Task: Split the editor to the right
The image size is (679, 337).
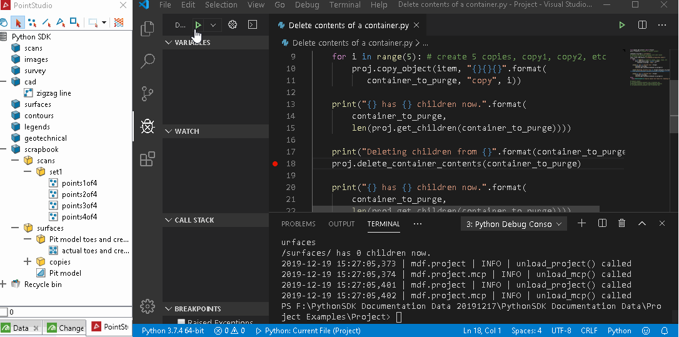Action: coord(642,25)
